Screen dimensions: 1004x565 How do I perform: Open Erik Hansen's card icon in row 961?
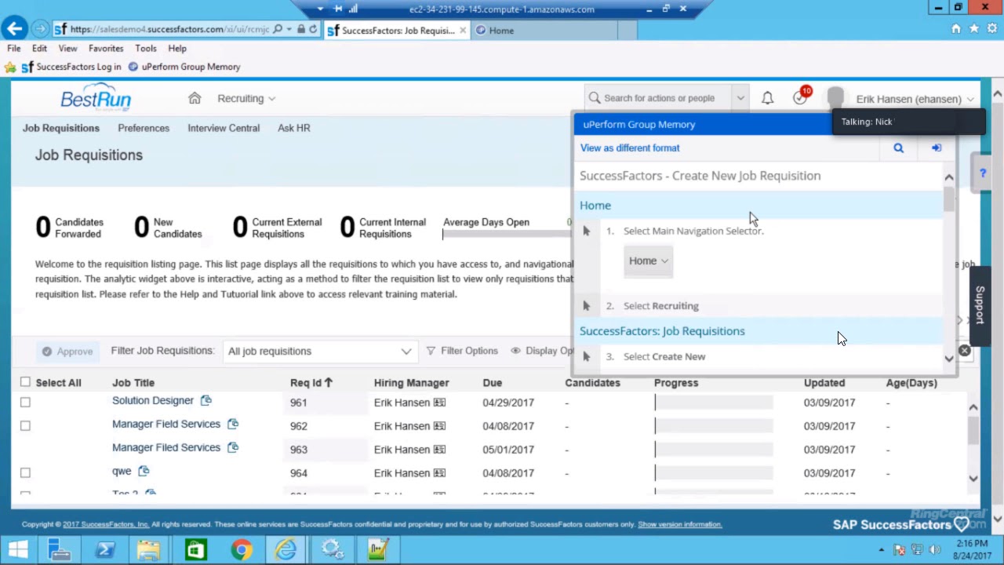[439, 403]
